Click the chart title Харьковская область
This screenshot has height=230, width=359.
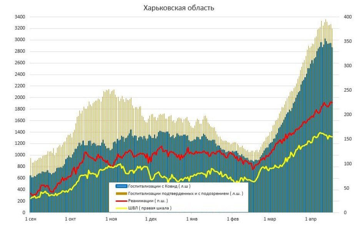[179, 8]
